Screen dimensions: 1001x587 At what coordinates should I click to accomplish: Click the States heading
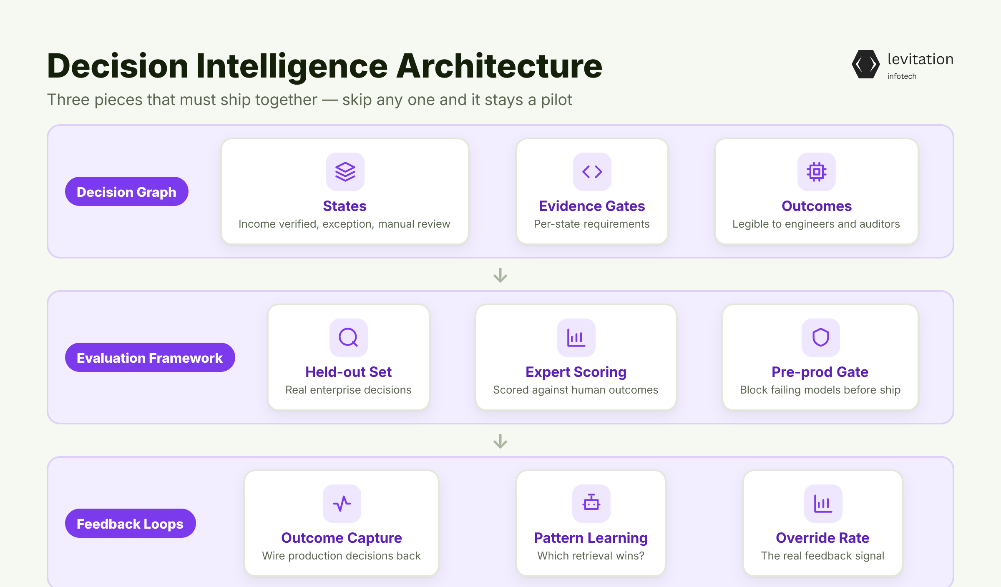click(x=345, y=206)
